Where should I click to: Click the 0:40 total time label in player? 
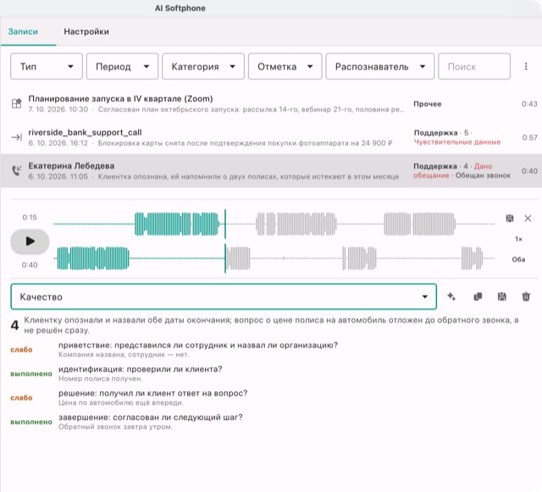point(30,265)
